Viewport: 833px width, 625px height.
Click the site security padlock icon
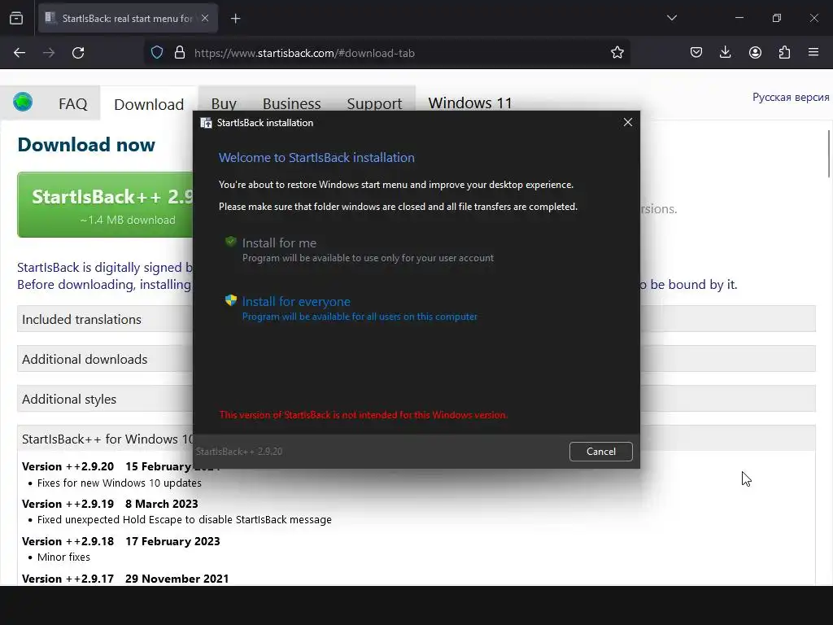point(180,53)
